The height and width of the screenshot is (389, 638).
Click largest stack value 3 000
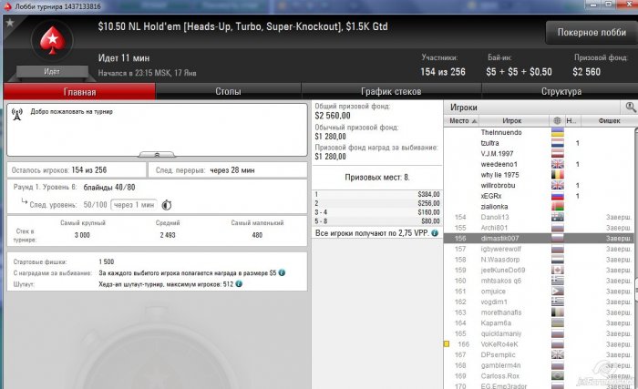pyautogui.click(x=82, y=235)
